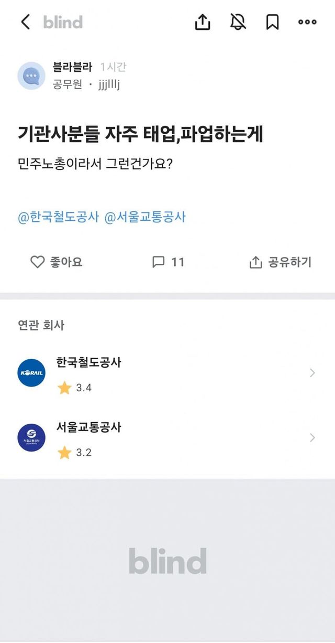The height and width of the screenshot is (643, 335).
Task: Click the post title 기관사분들 자주 태업,파업하는게
Action: [x=140, y=135]
